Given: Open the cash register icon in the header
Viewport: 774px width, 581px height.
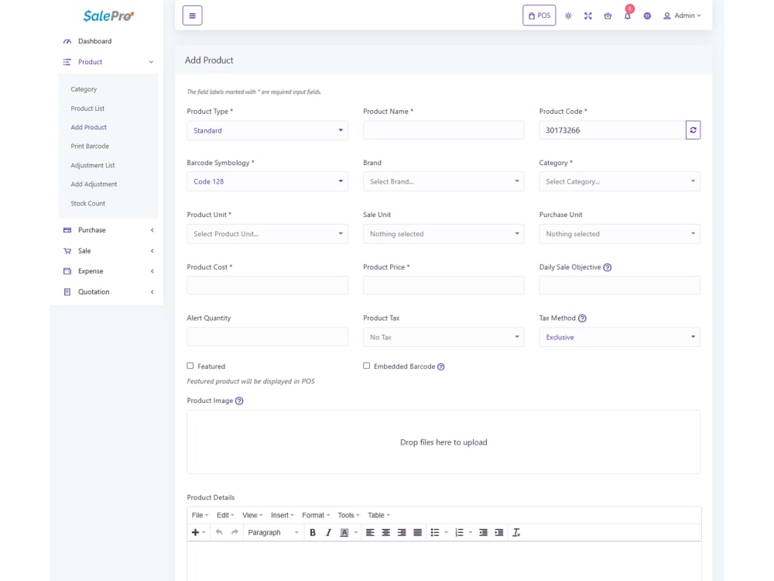Looking at the screenshot, I should [608, 15].
